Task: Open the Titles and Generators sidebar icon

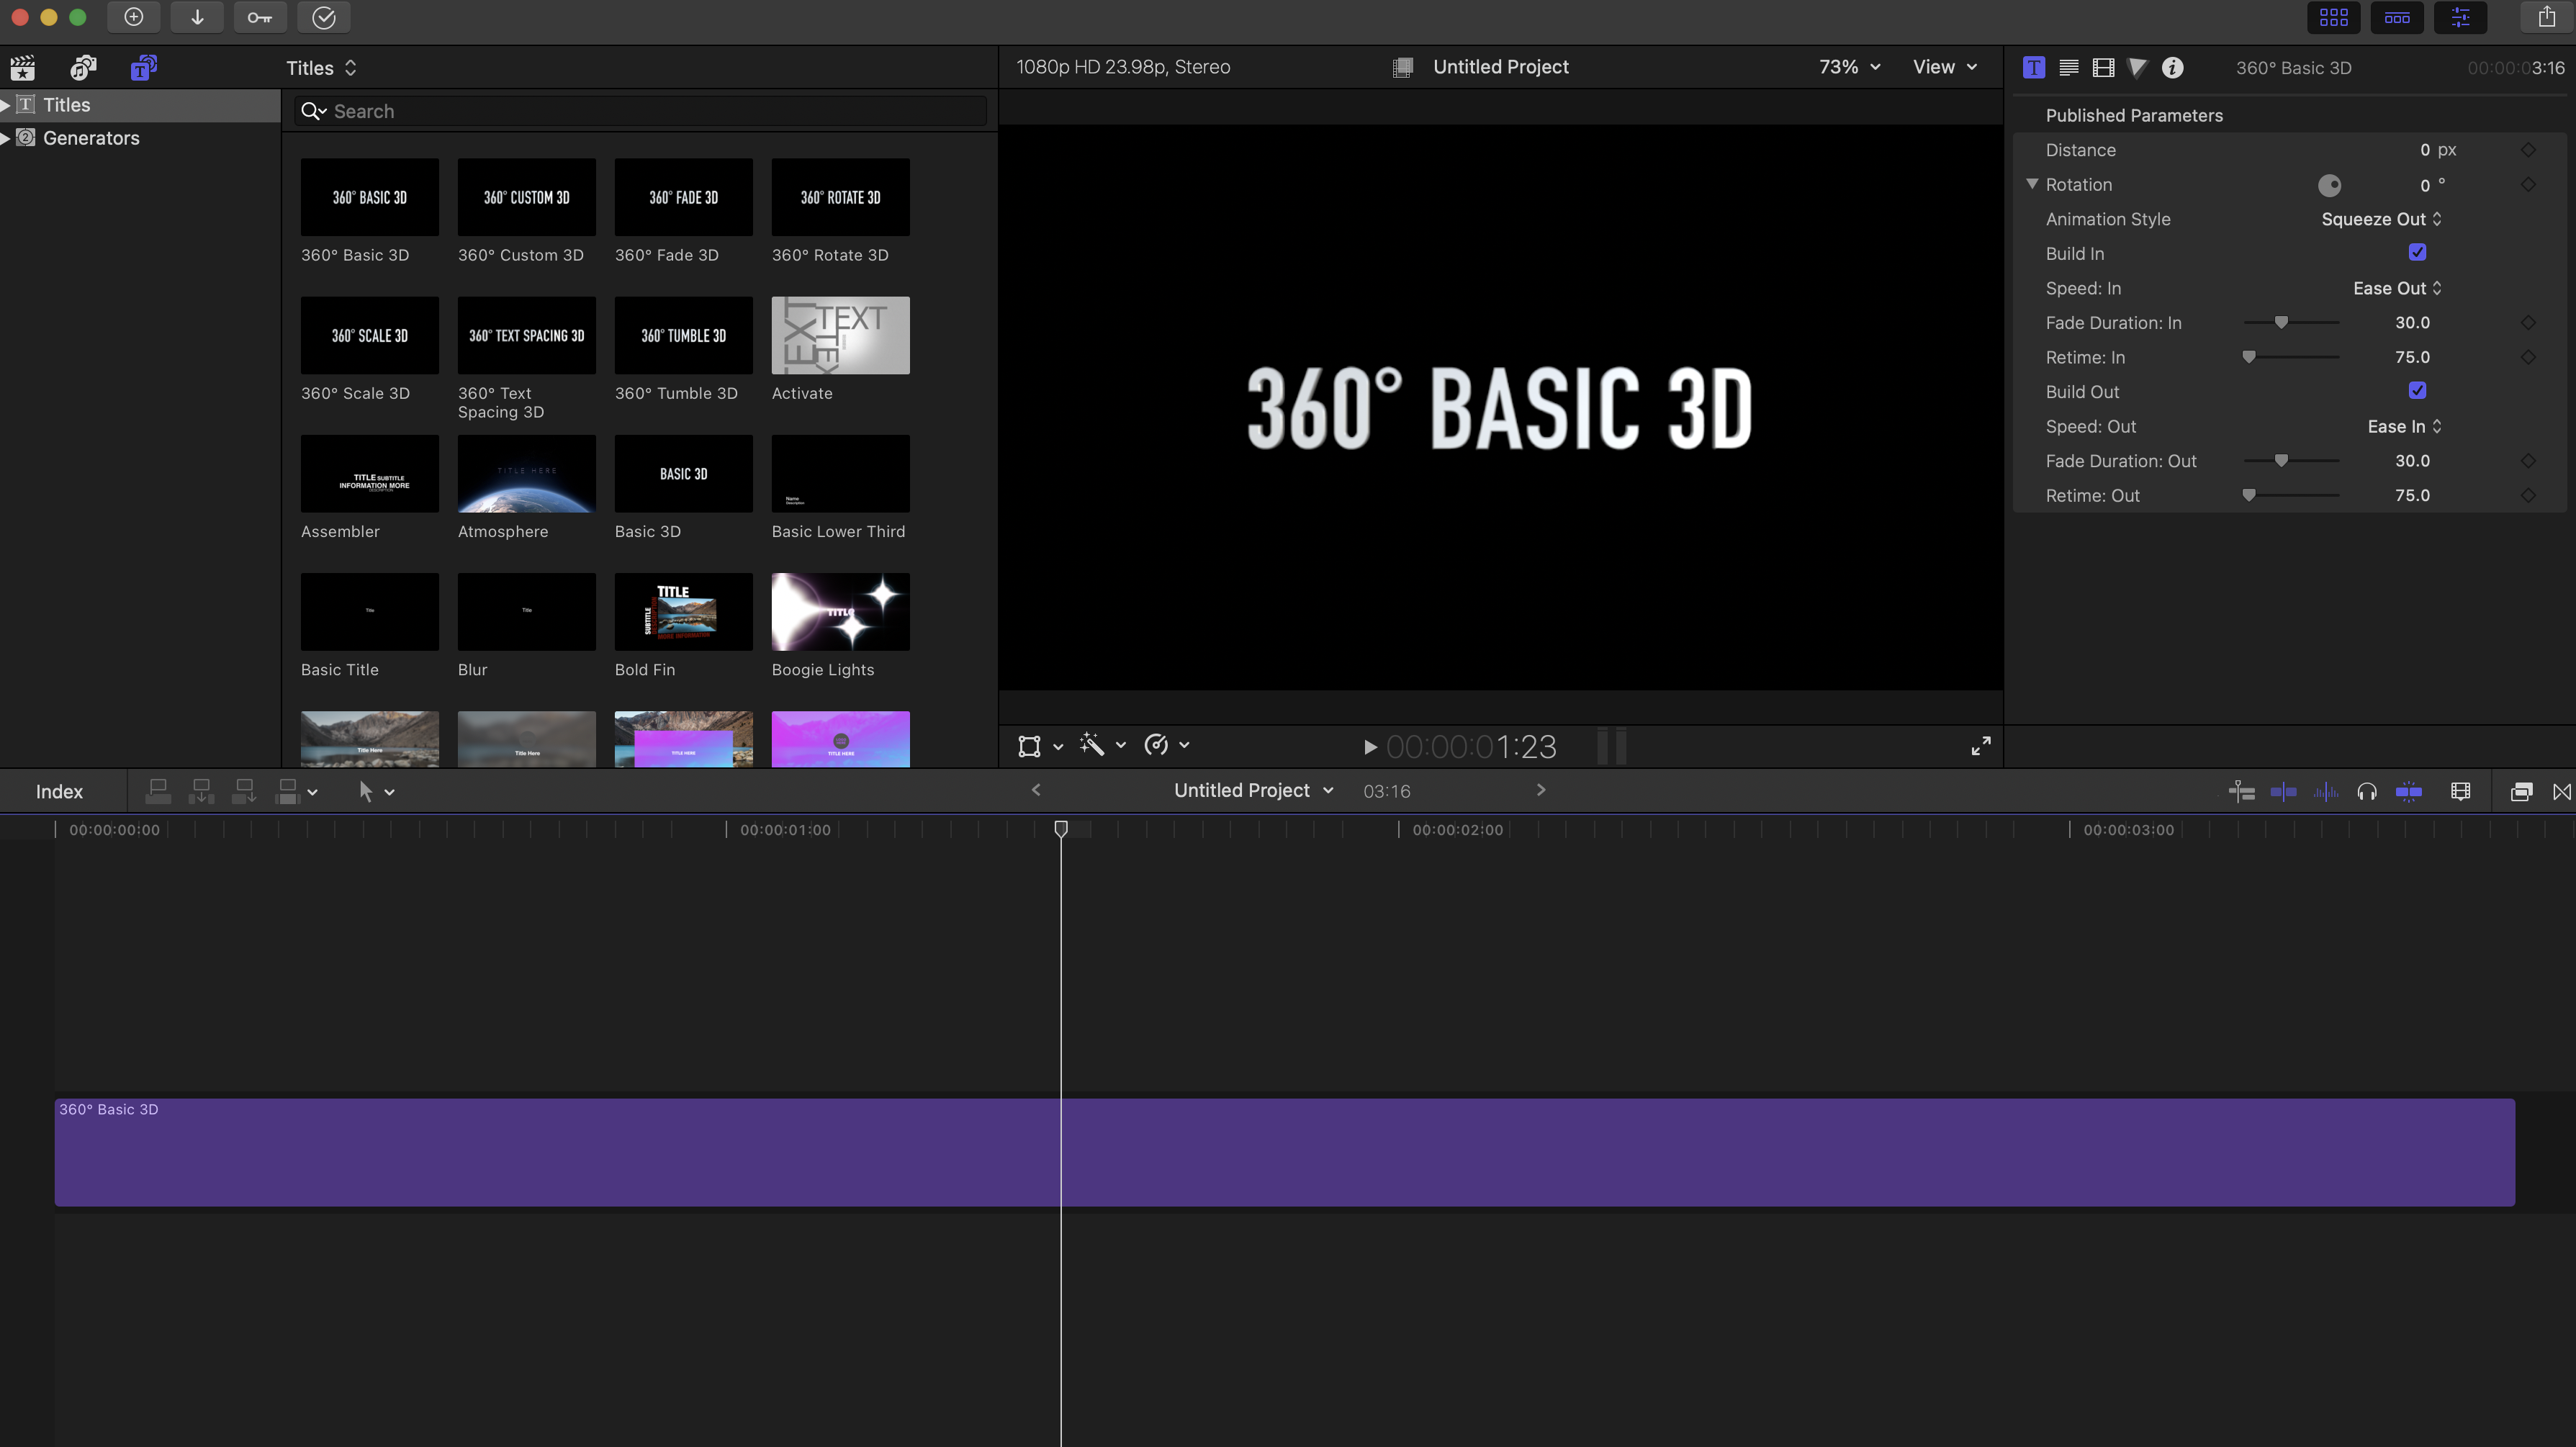Action: pos(143,67)
